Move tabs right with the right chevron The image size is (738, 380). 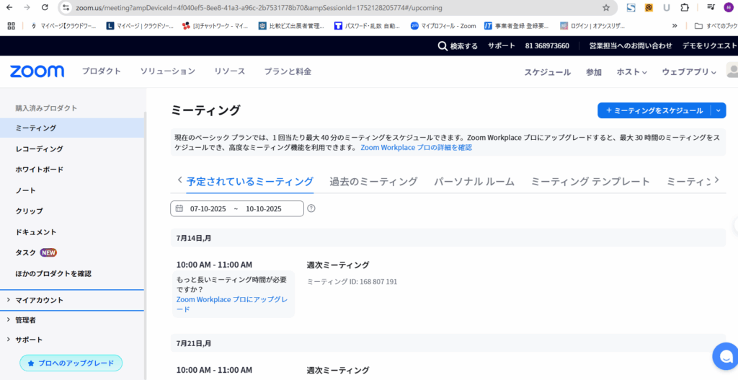click(717, 180)
